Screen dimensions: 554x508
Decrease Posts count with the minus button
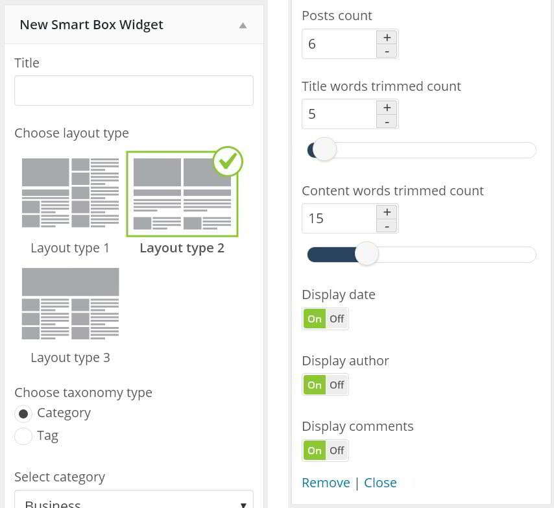click(x=387, y=51)
